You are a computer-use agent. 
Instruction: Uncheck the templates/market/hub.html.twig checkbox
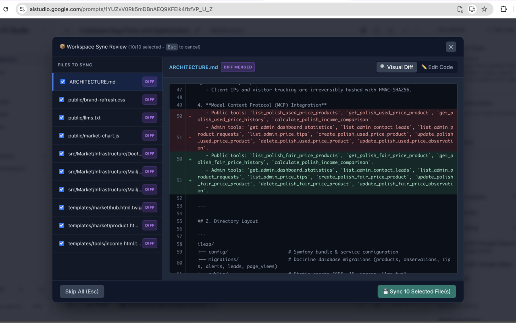click(62, 207)
